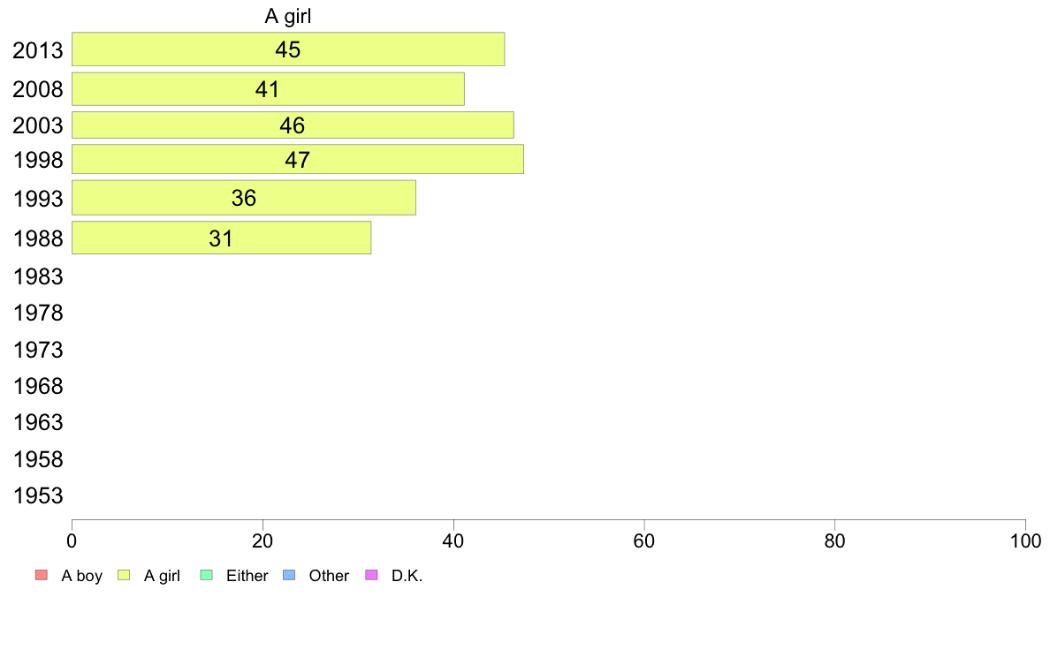Click the green Either legend swatch
1050x650 pixels.
[x=207, y=576]
